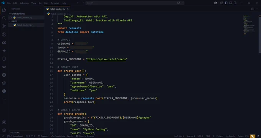Change encoding via UTF-8

pyautogui.click(x=200, y=136)
